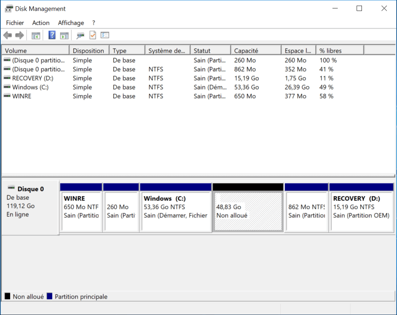Image resolution: width=397 pixels, height=315 pixels.
Task: Click the black Non alloué legend swatch
Action: point(8,296)
